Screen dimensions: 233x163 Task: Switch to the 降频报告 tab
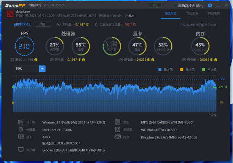pyautogui.click(x=214, y=13)
